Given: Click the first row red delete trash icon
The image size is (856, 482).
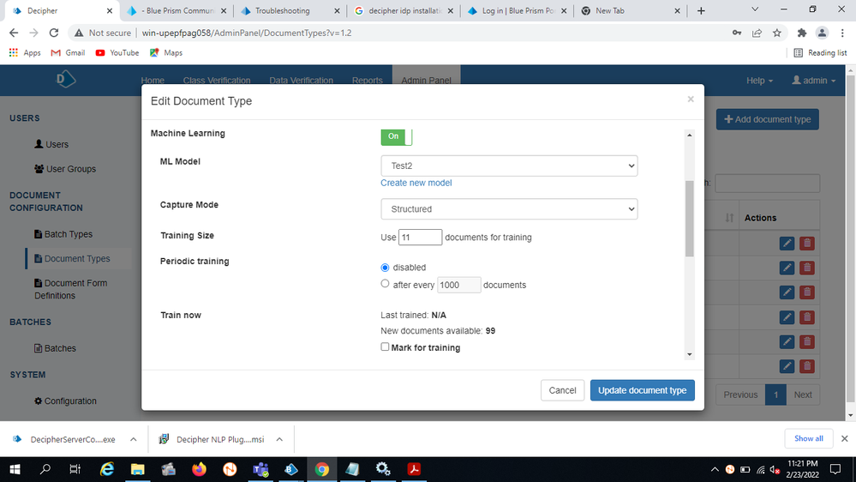Looking at the screenshot, I should [x=807, y=244].
